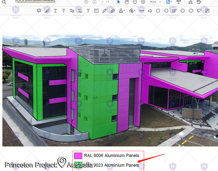Click the Attach file paperclip icon
The image size is (218, 171).
click(x=131, y=11)
